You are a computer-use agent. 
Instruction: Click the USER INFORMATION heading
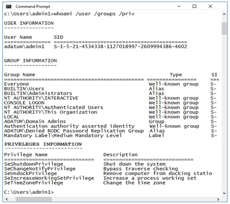[29, 23]
